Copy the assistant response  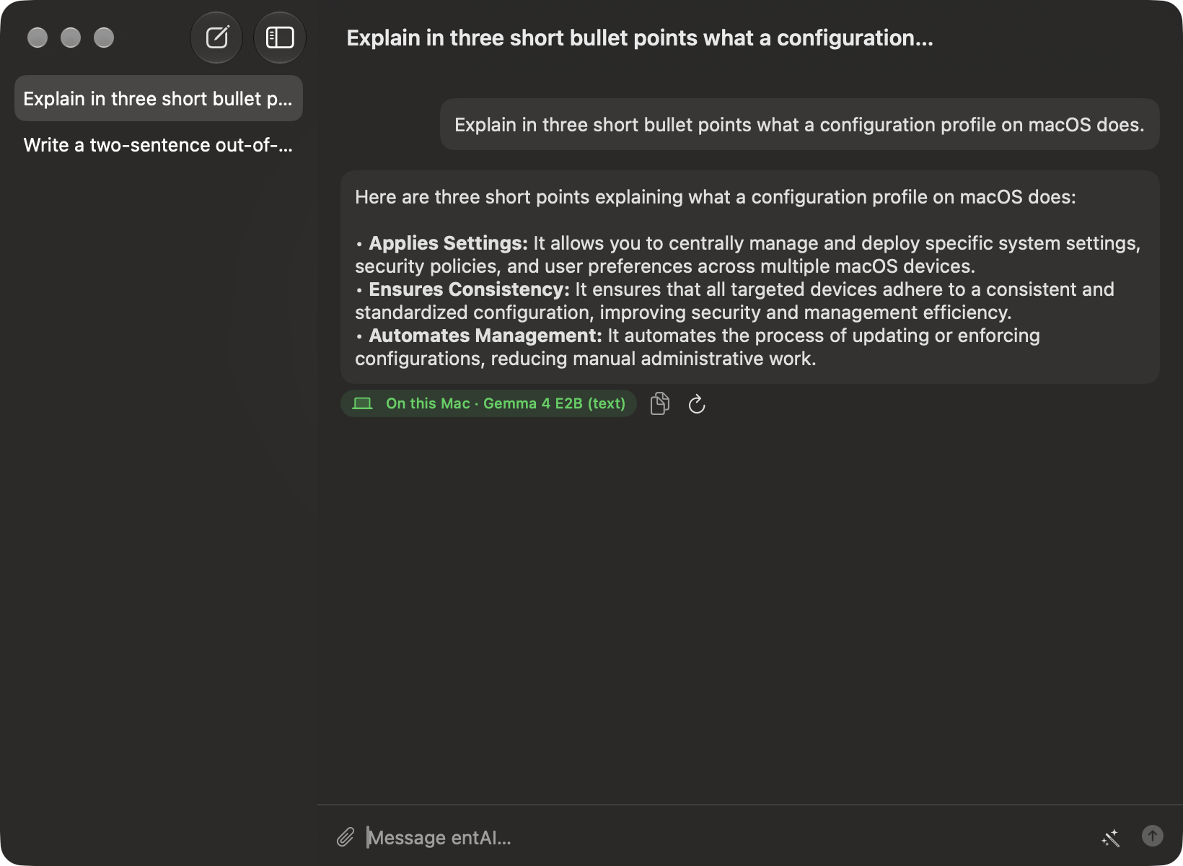[659, 403]
